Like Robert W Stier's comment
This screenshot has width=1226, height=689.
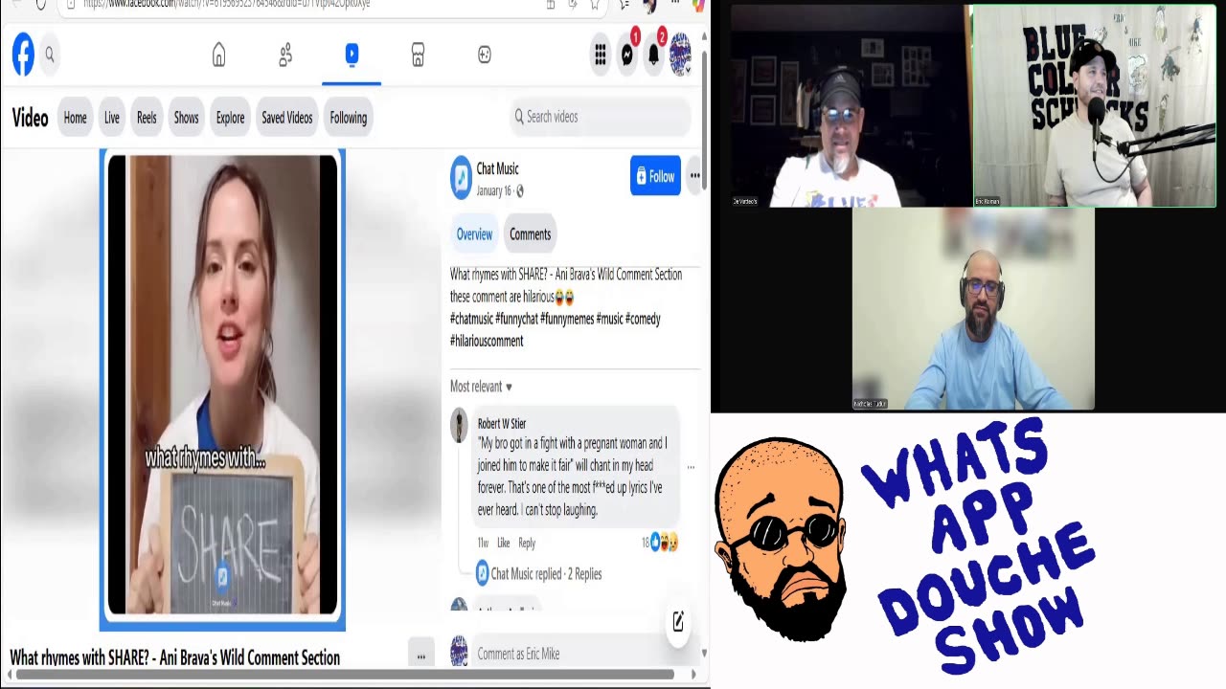click(x=504, y=543)
